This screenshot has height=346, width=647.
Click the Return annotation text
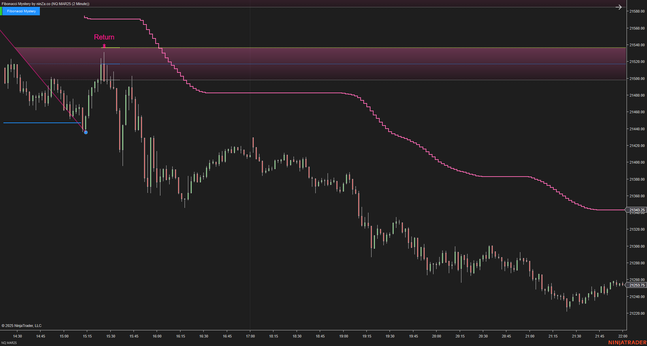point(104,37)
